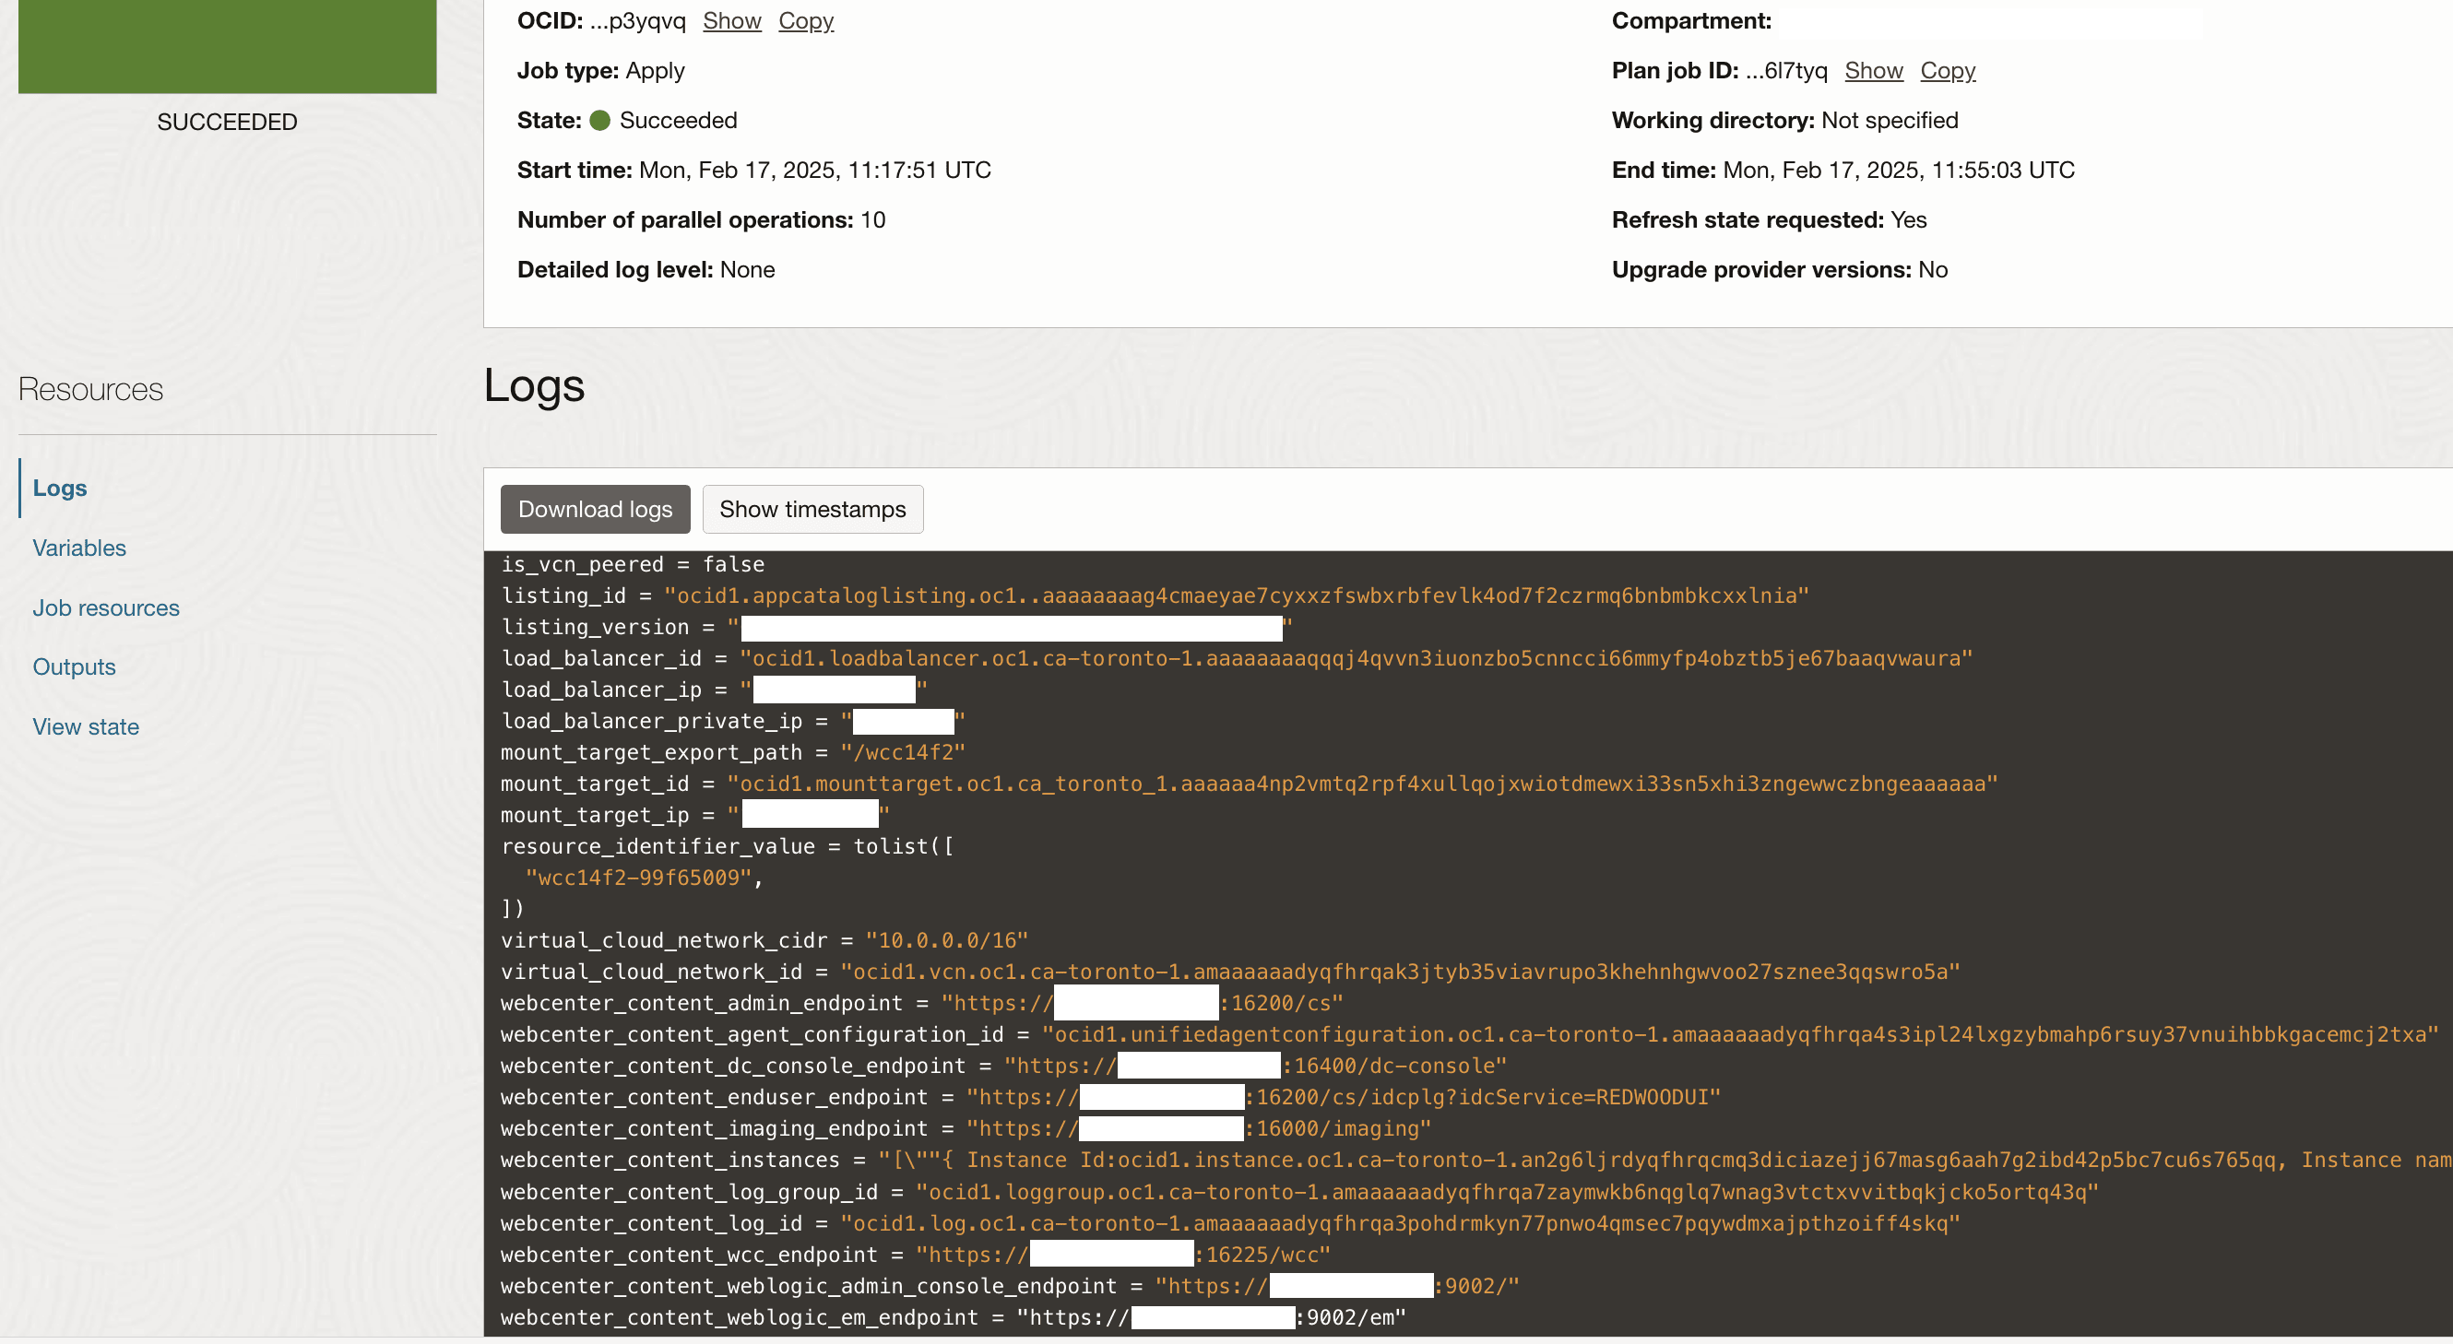Click the End time value
Image resolution: width=2453 pixels, height=1344 pixels.
pyautogui.click(x=1899, y=170)
